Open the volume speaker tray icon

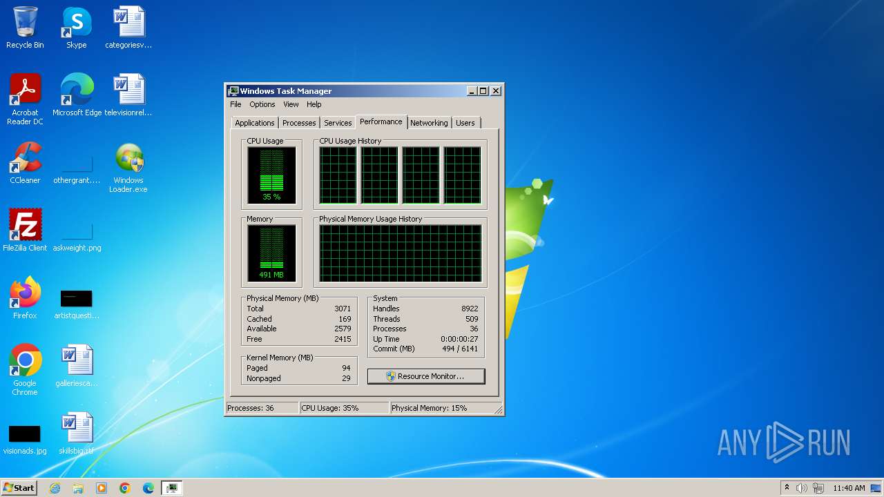click(x=802, y=488)
